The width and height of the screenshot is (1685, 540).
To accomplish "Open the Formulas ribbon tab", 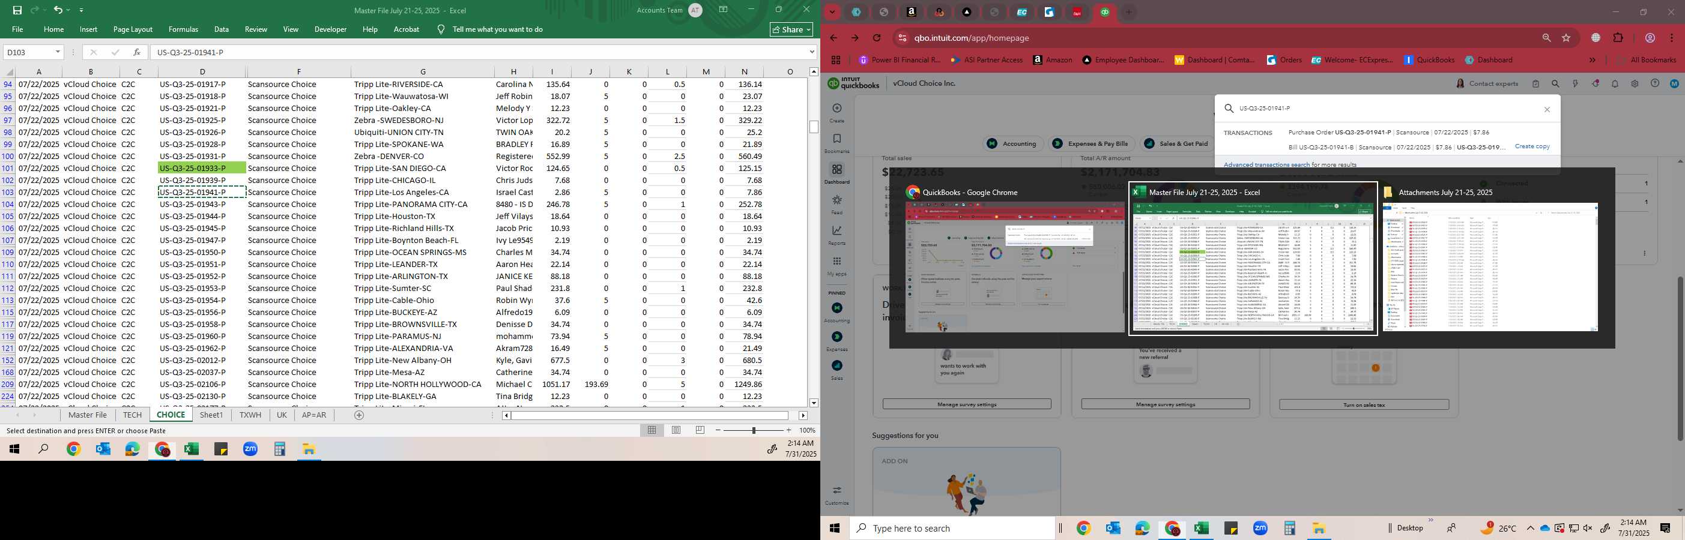I will (183, 29).
